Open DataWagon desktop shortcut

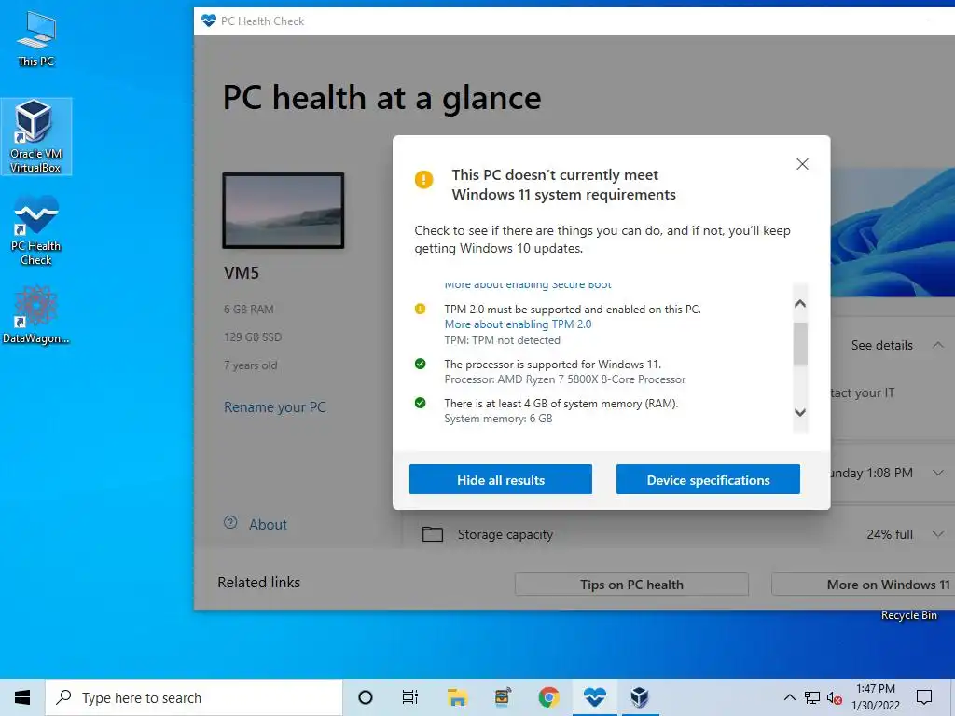(36, 315)
